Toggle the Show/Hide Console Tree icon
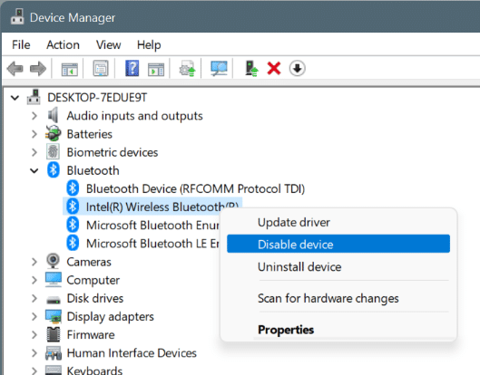The image size is (480, 375). pyautogui.click(x=70, y=69)
